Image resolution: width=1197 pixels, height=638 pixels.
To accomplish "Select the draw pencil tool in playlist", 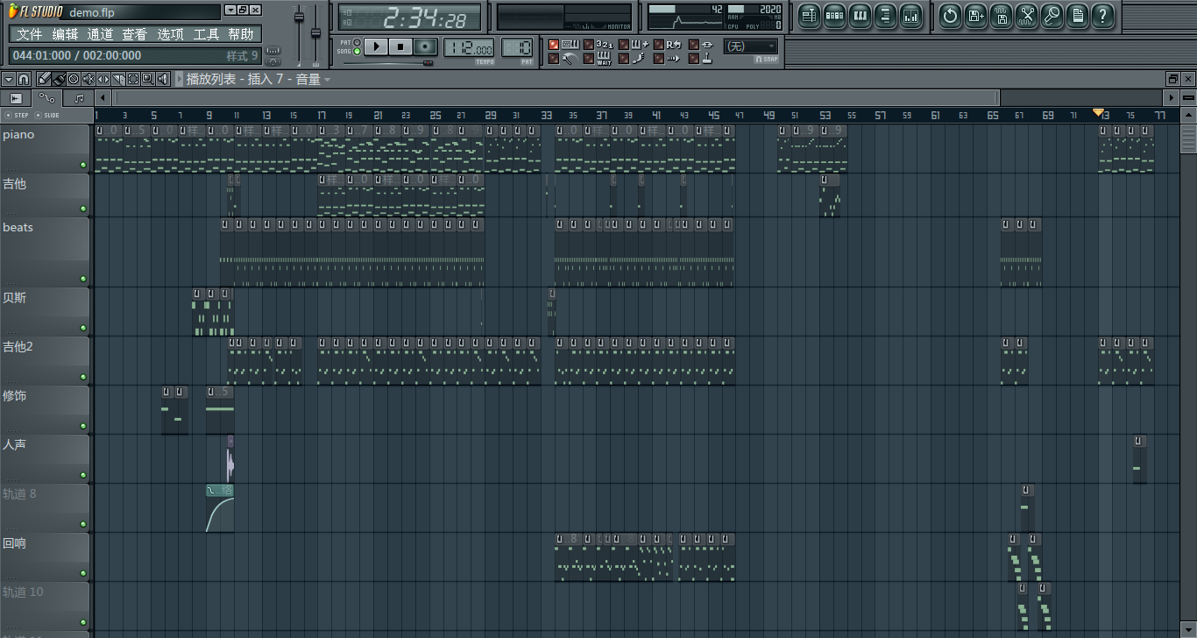I will tap(44, 79).
